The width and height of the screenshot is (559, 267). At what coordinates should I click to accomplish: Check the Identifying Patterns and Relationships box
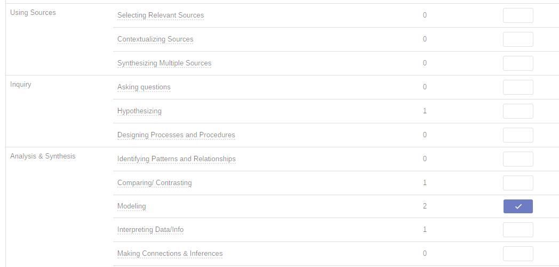pyautogui.click(x=518, y=159)
